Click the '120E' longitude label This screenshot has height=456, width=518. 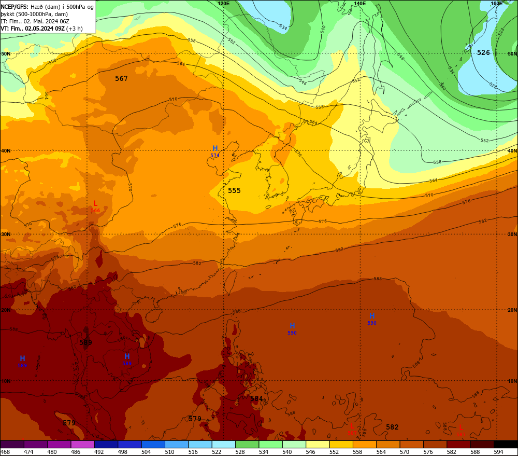point(224,3)
